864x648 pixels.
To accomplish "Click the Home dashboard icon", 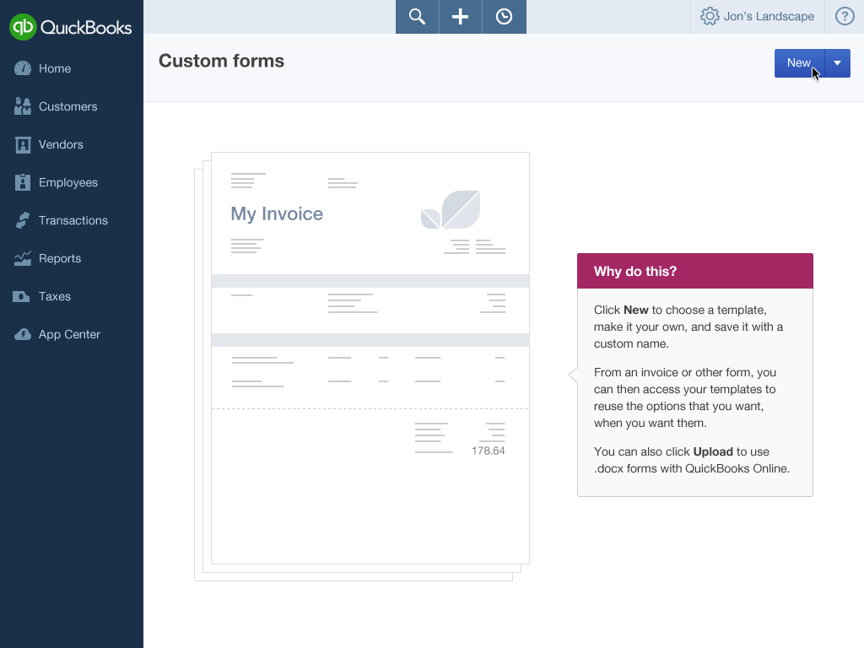I will 23,68.
